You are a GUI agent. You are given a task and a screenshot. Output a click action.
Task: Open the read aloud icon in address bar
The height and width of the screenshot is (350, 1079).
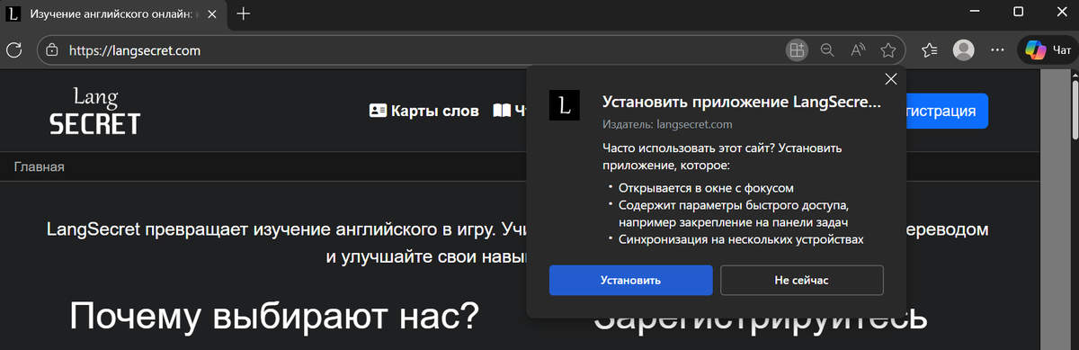858,50
